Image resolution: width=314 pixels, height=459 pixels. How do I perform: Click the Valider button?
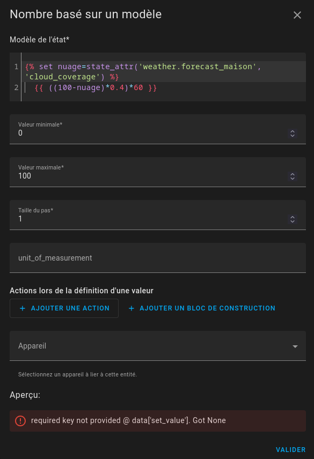click(290, 450)
